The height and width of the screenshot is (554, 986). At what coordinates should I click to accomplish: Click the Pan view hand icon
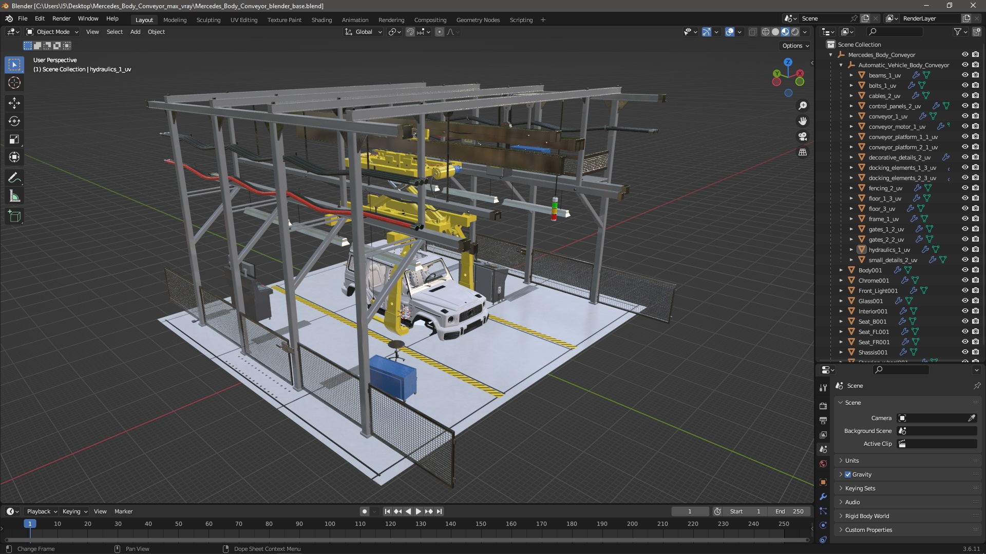(802, 121)
